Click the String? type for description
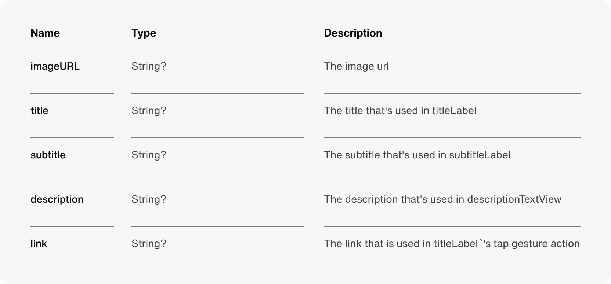 (x=149, y=199)
